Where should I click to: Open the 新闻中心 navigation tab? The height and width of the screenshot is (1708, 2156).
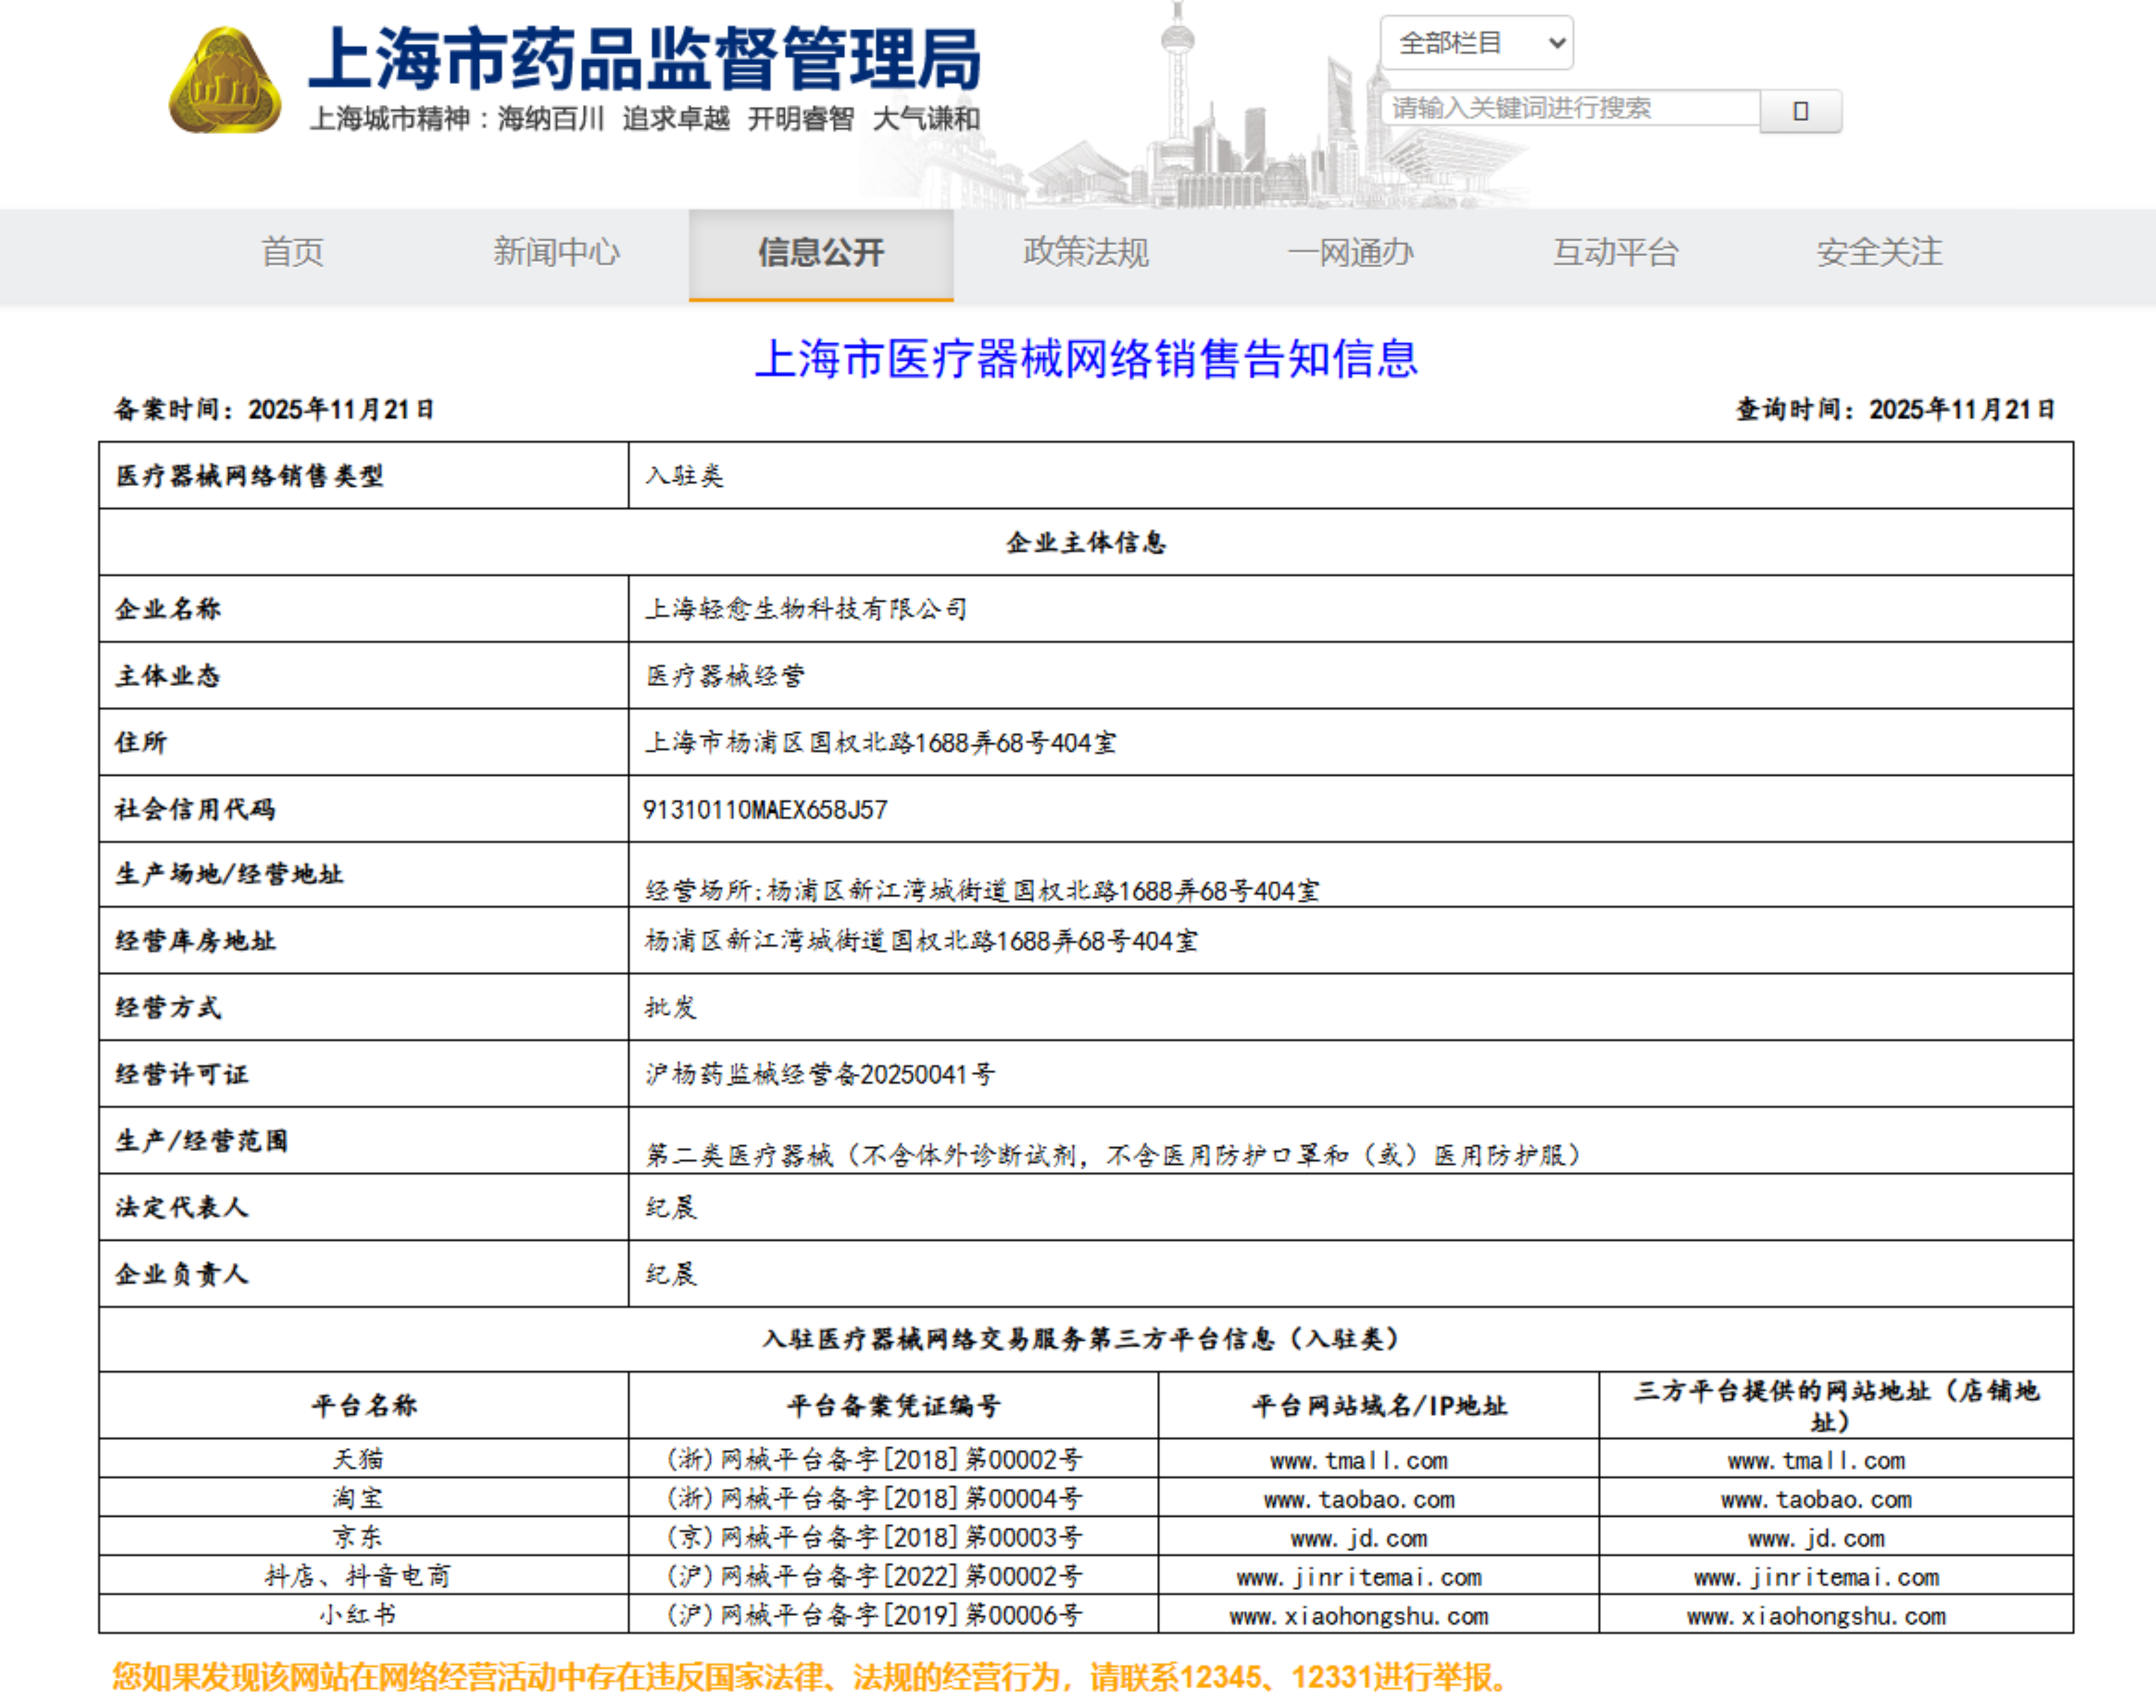pos(556,252)
